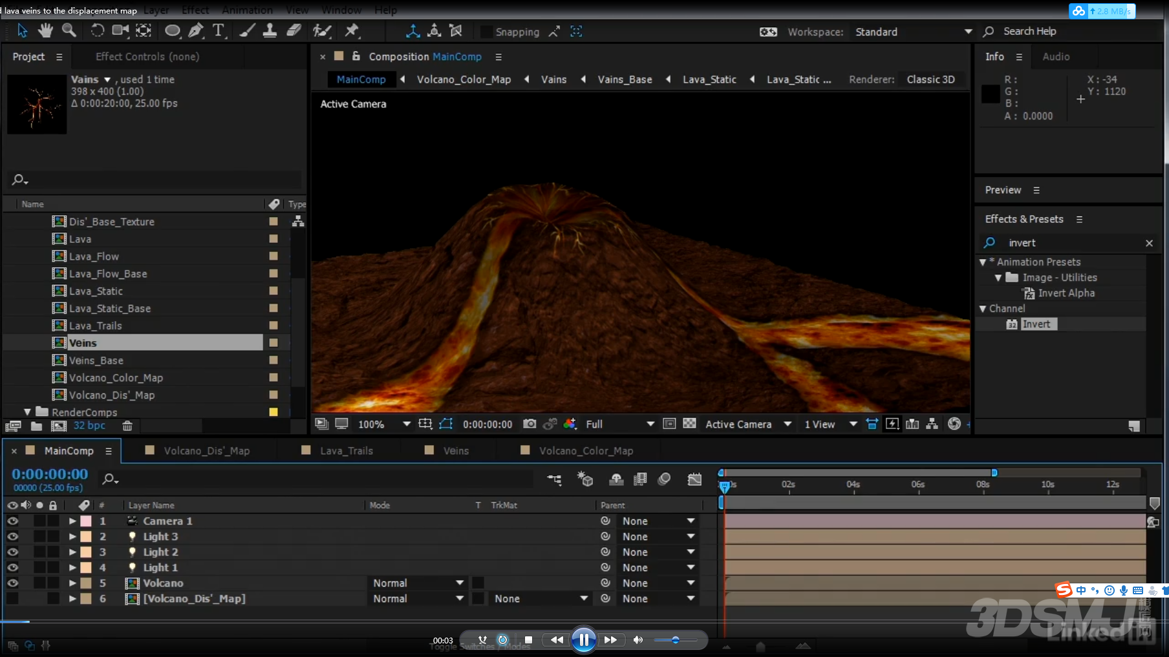This screenshot has width=1169, height=657.
Task: Clear the invert effects search
Action: [x=1149, y=243]
